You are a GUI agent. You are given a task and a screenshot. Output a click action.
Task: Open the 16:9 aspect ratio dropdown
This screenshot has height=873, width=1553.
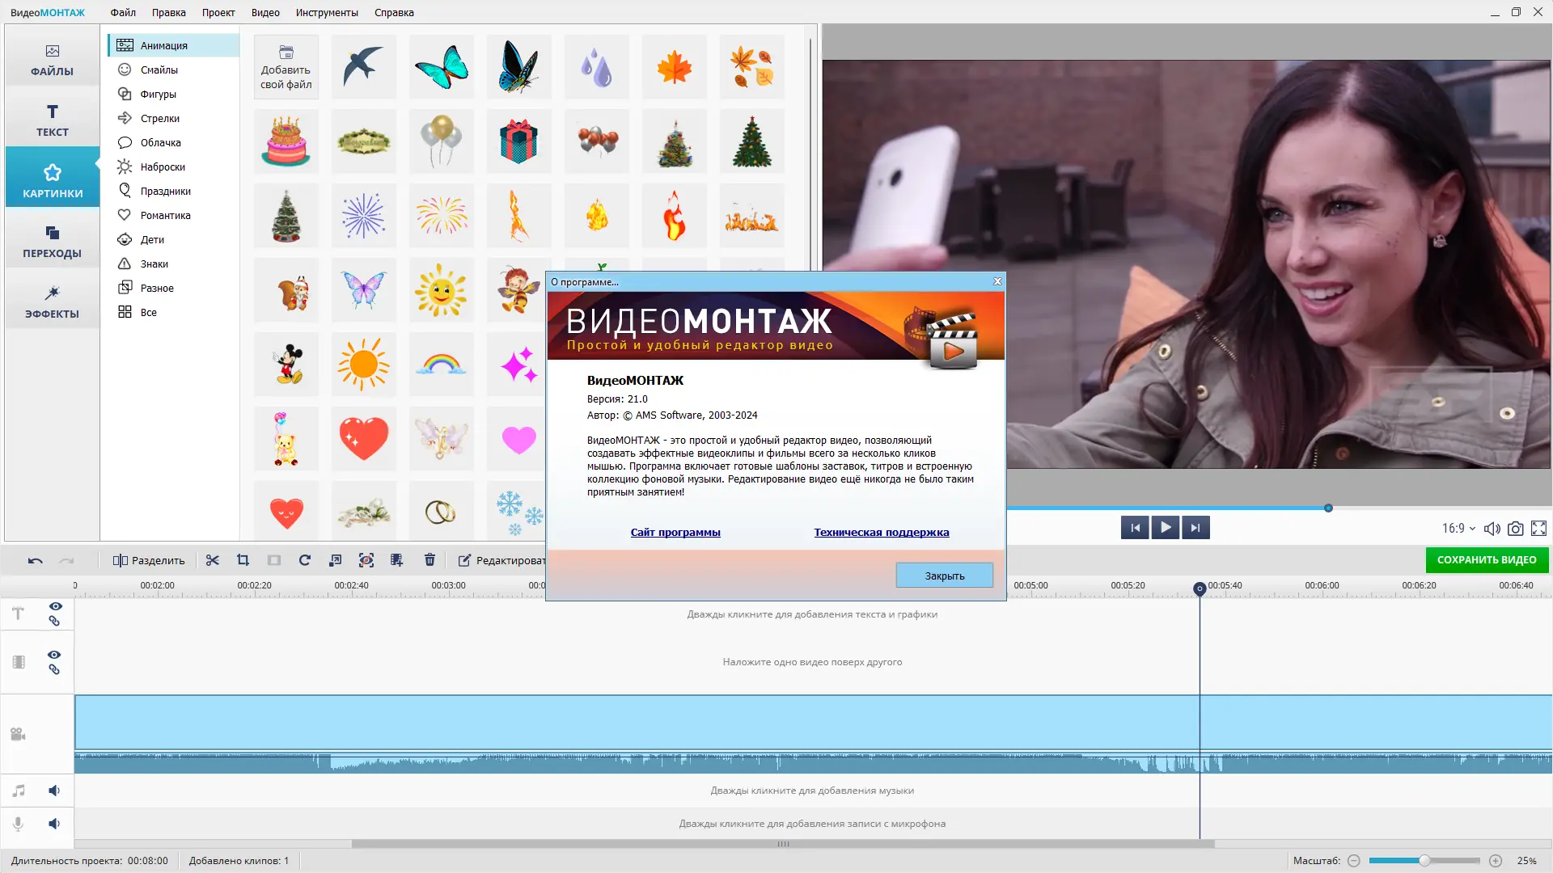(1458, 528)
